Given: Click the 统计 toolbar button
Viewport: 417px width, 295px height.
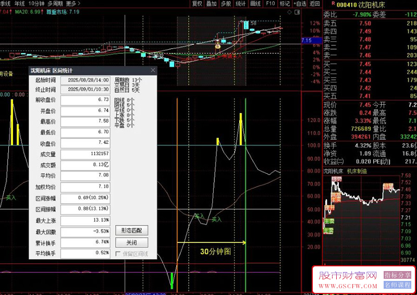Looking at the screenshot, I should coord(241,4).
